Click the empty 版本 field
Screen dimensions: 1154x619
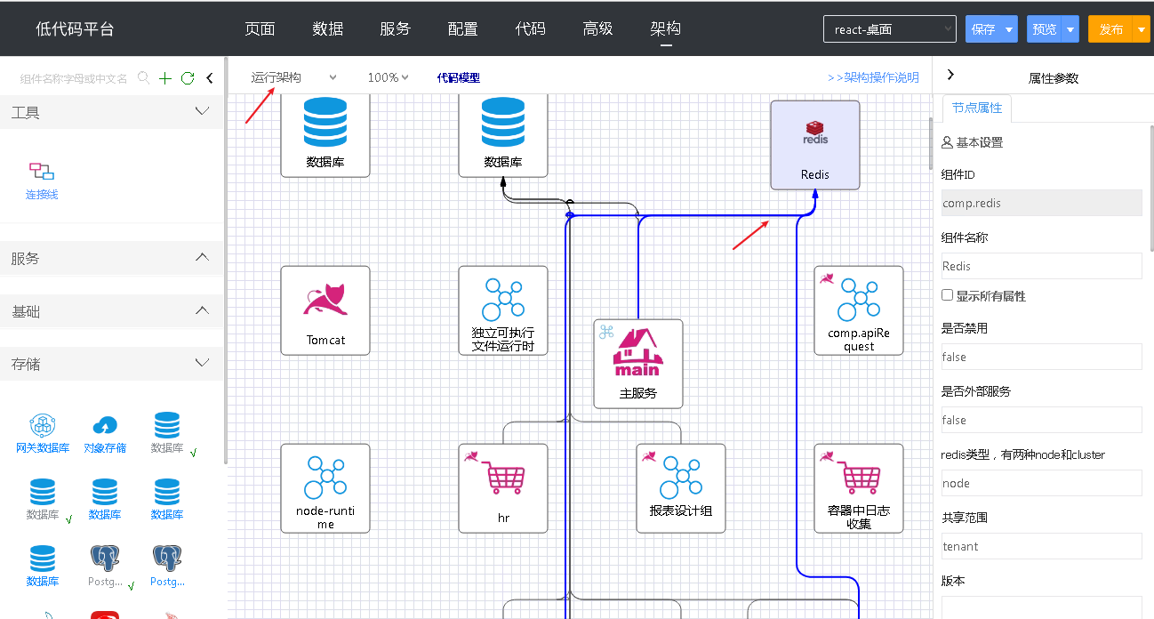pyautogui.click(x=1042, y=607)
